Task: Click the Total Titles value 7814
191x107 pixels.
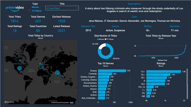Action: (x=15, y=21)
